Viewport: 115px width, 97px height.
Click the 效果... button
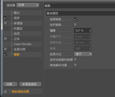[10, 84]
